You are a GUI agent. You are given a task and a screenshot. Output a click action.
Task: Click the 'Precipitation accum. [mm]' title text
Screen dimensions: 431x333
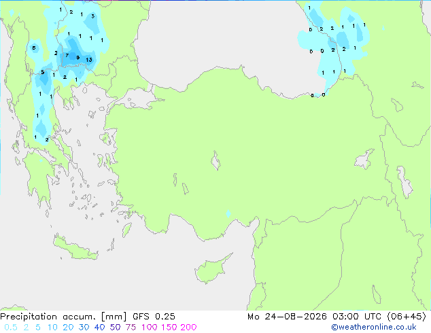tap(63, 317)
